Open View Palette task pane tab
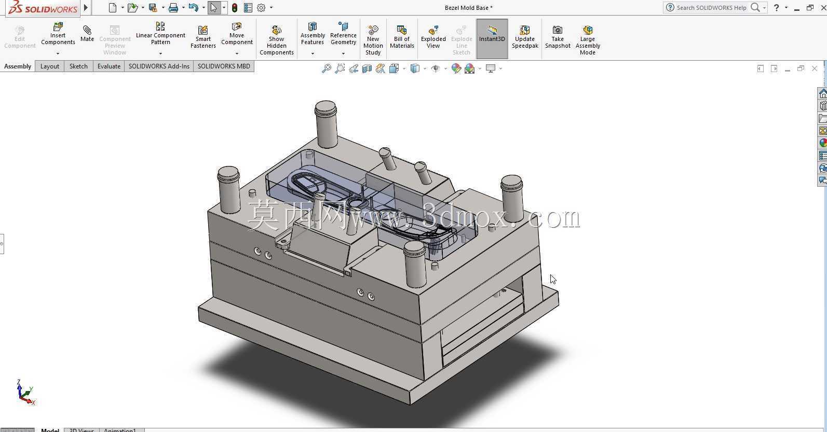 click(x=823, y=131)
